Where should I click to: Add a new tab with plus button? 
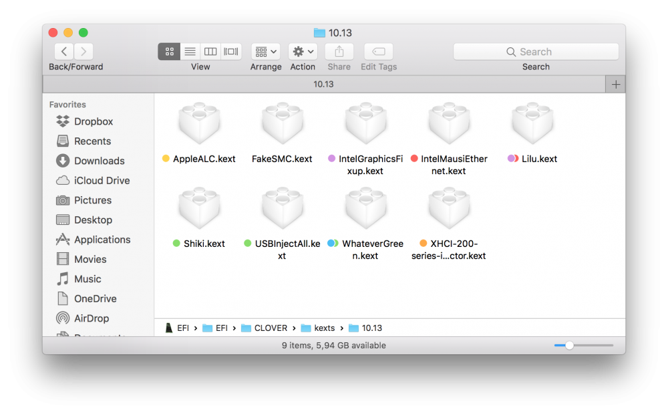tap(616, 84)
